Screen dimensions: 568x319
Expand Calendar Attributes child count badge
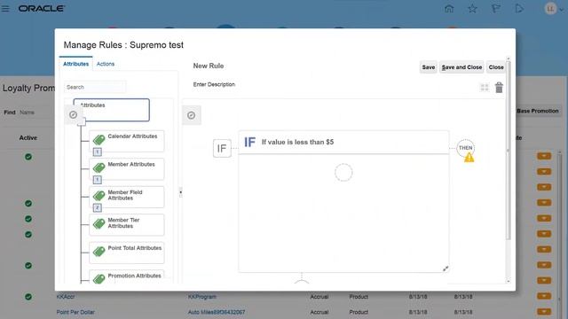97,152
